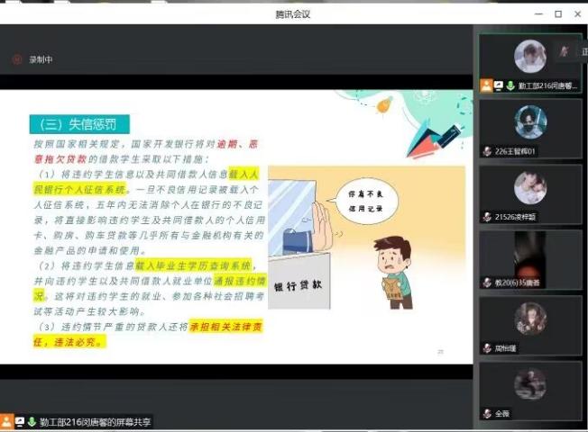588x432 pixels.
Task: Click green microphone icon in bottom-left sharing bar
Action: pos(30,421)
